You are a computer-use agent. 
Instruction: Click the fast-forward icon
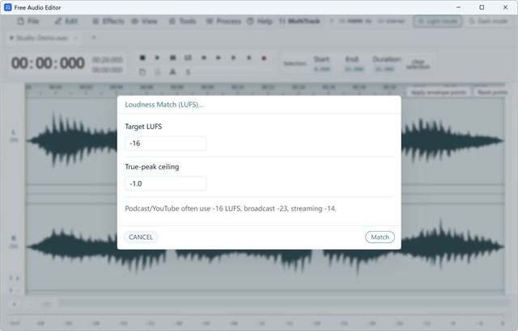tap(218, 58)
